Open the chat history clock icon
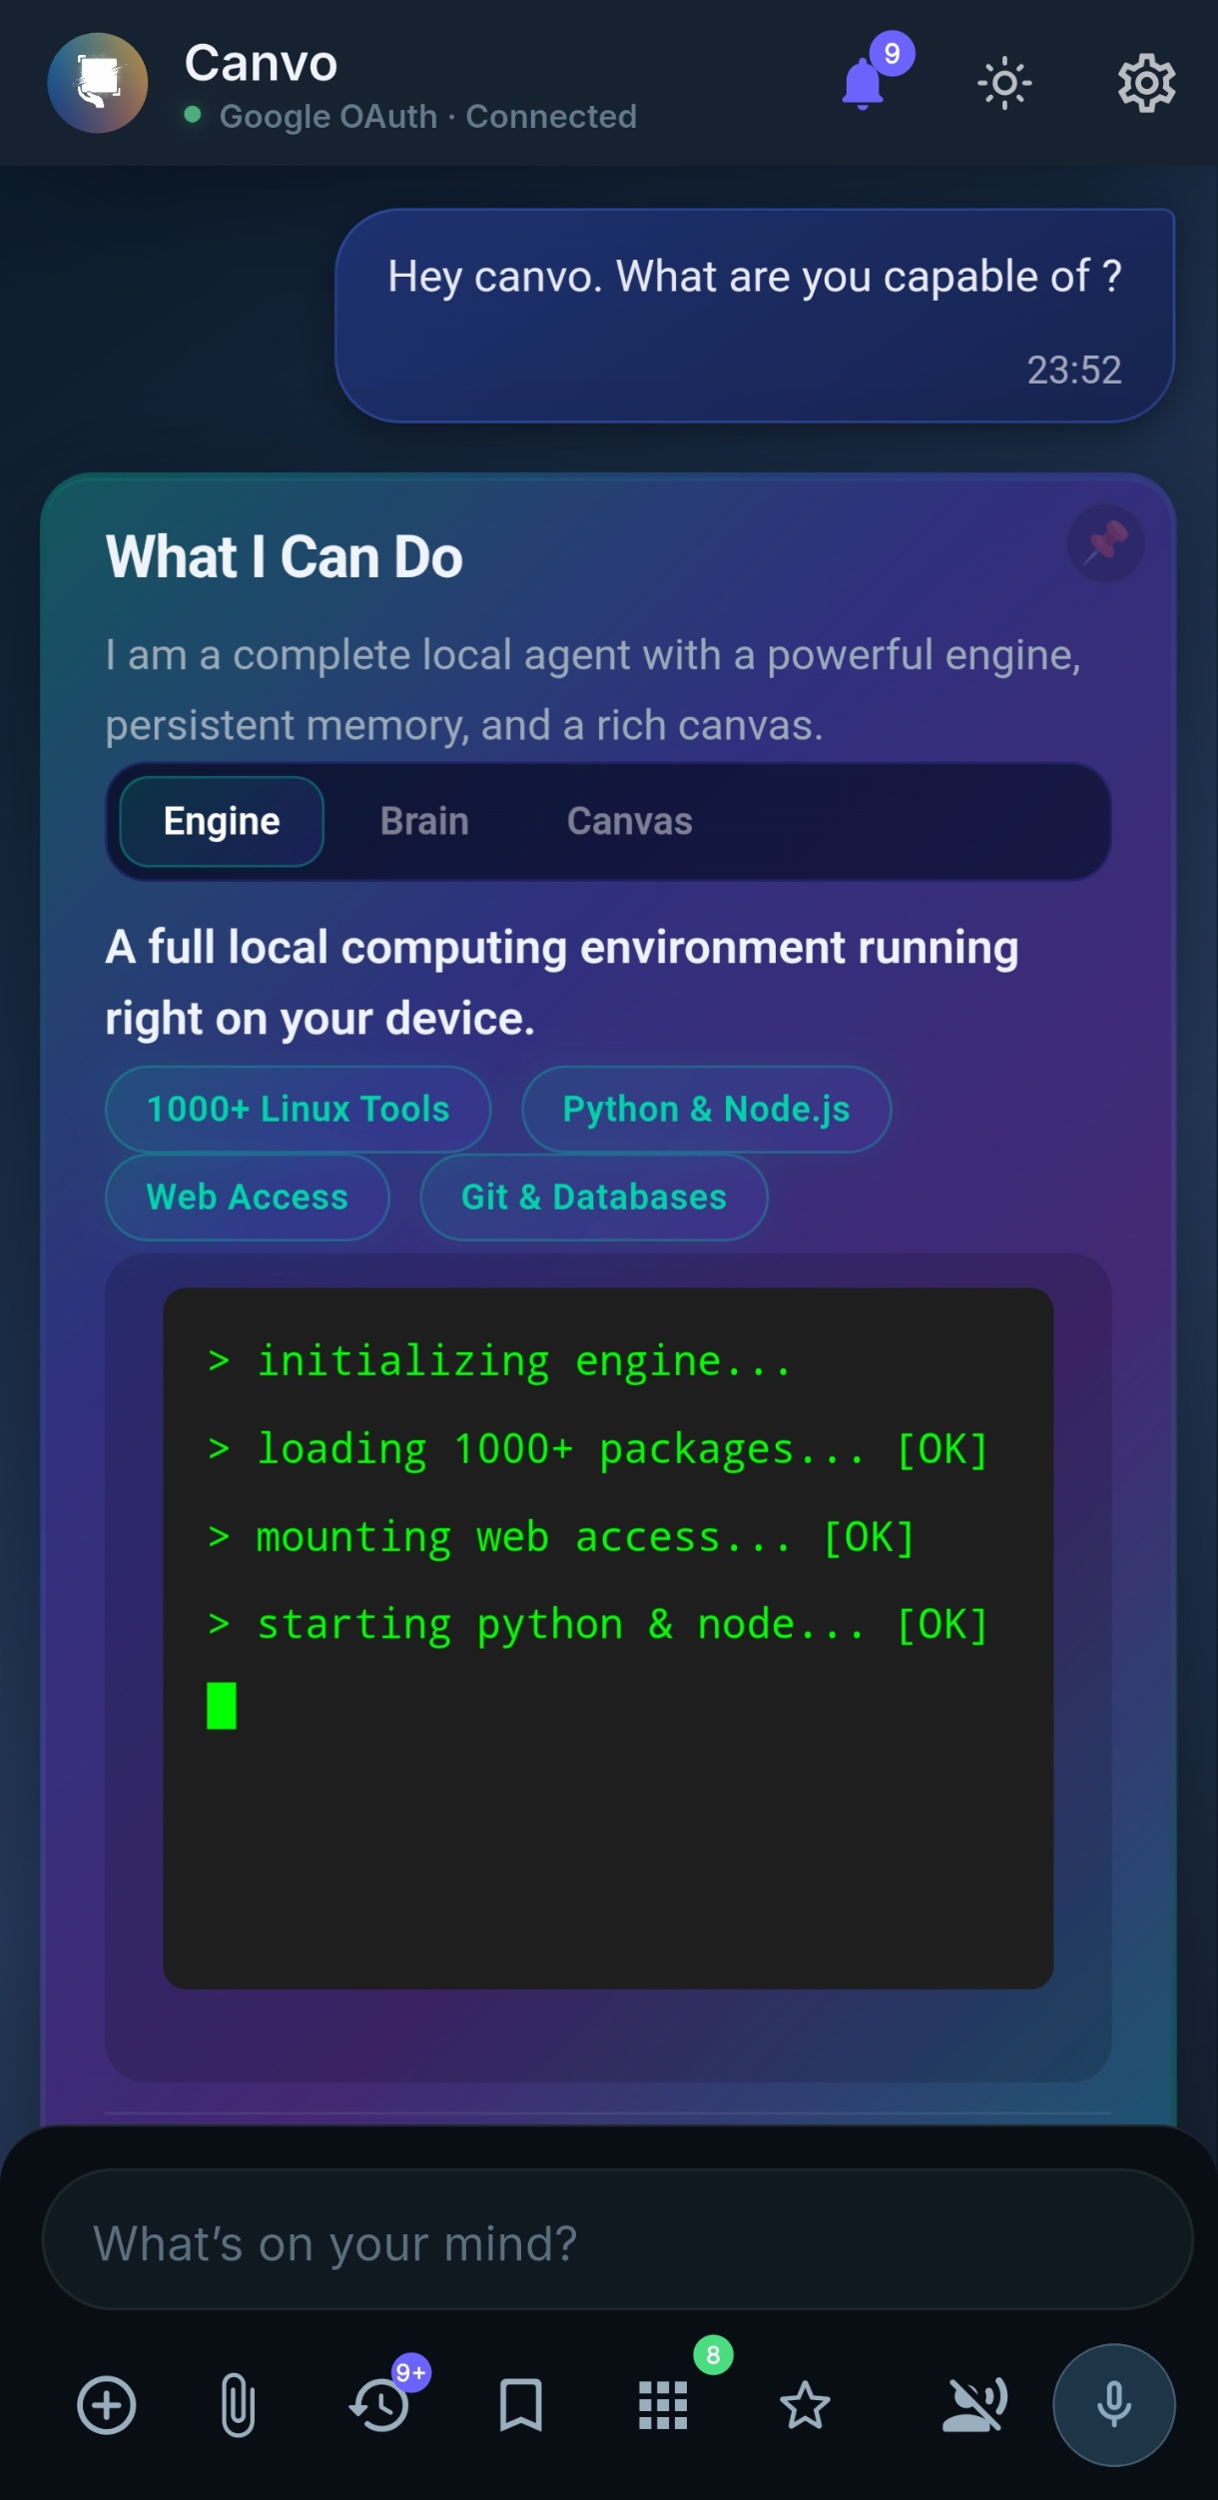This screenshot has height=2500, width=1218. (x=380, y=2405)
